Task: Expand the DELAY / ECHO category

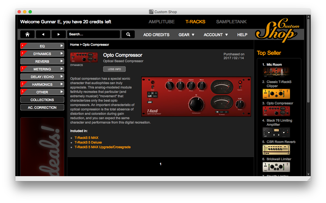Action: tap(42, 77)
